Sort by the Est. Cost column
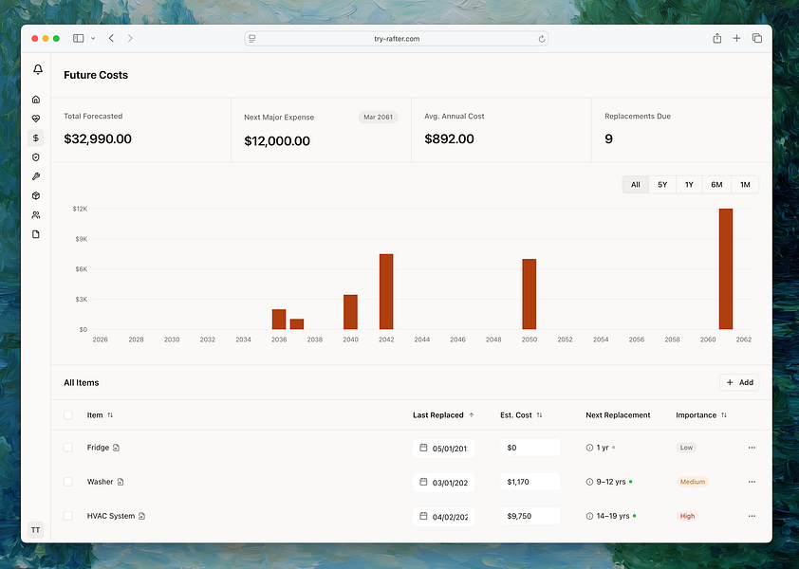The image size is (799, 569). pos(521,415)
